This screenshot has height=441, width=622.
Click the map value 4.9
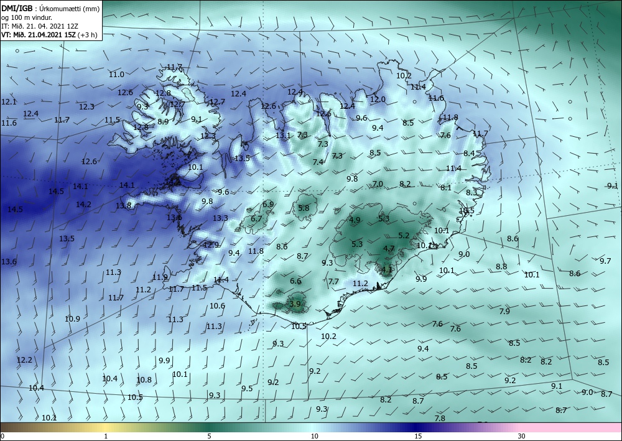(355, 220)
